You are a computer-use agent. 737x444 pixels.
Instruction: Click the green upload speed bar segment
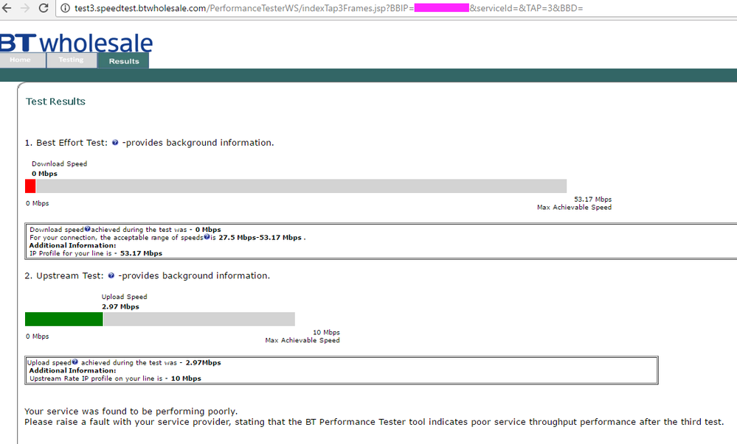tap(64, 319)
